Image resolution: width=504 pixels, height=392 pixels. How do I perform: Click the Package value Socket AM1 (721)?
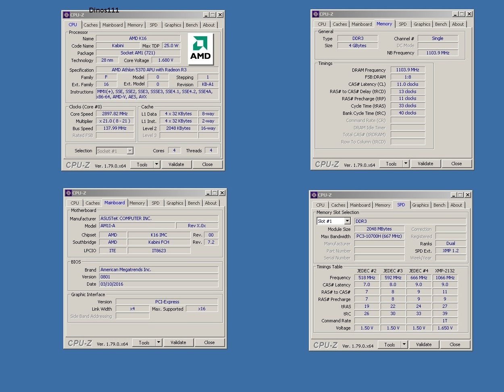pos(138,53)
